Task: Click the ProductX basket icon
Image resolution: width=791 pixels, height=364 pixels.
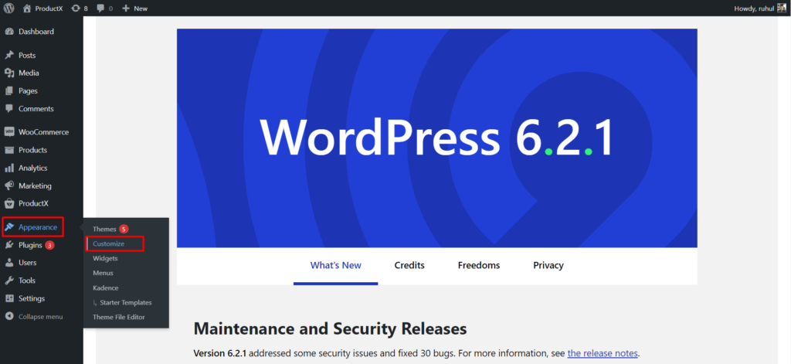Action: tap(9, 203)
